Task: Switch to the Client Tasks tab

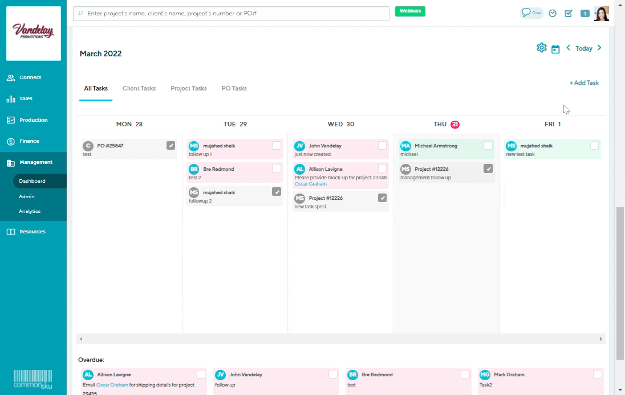Action: [x=139, y=88]
